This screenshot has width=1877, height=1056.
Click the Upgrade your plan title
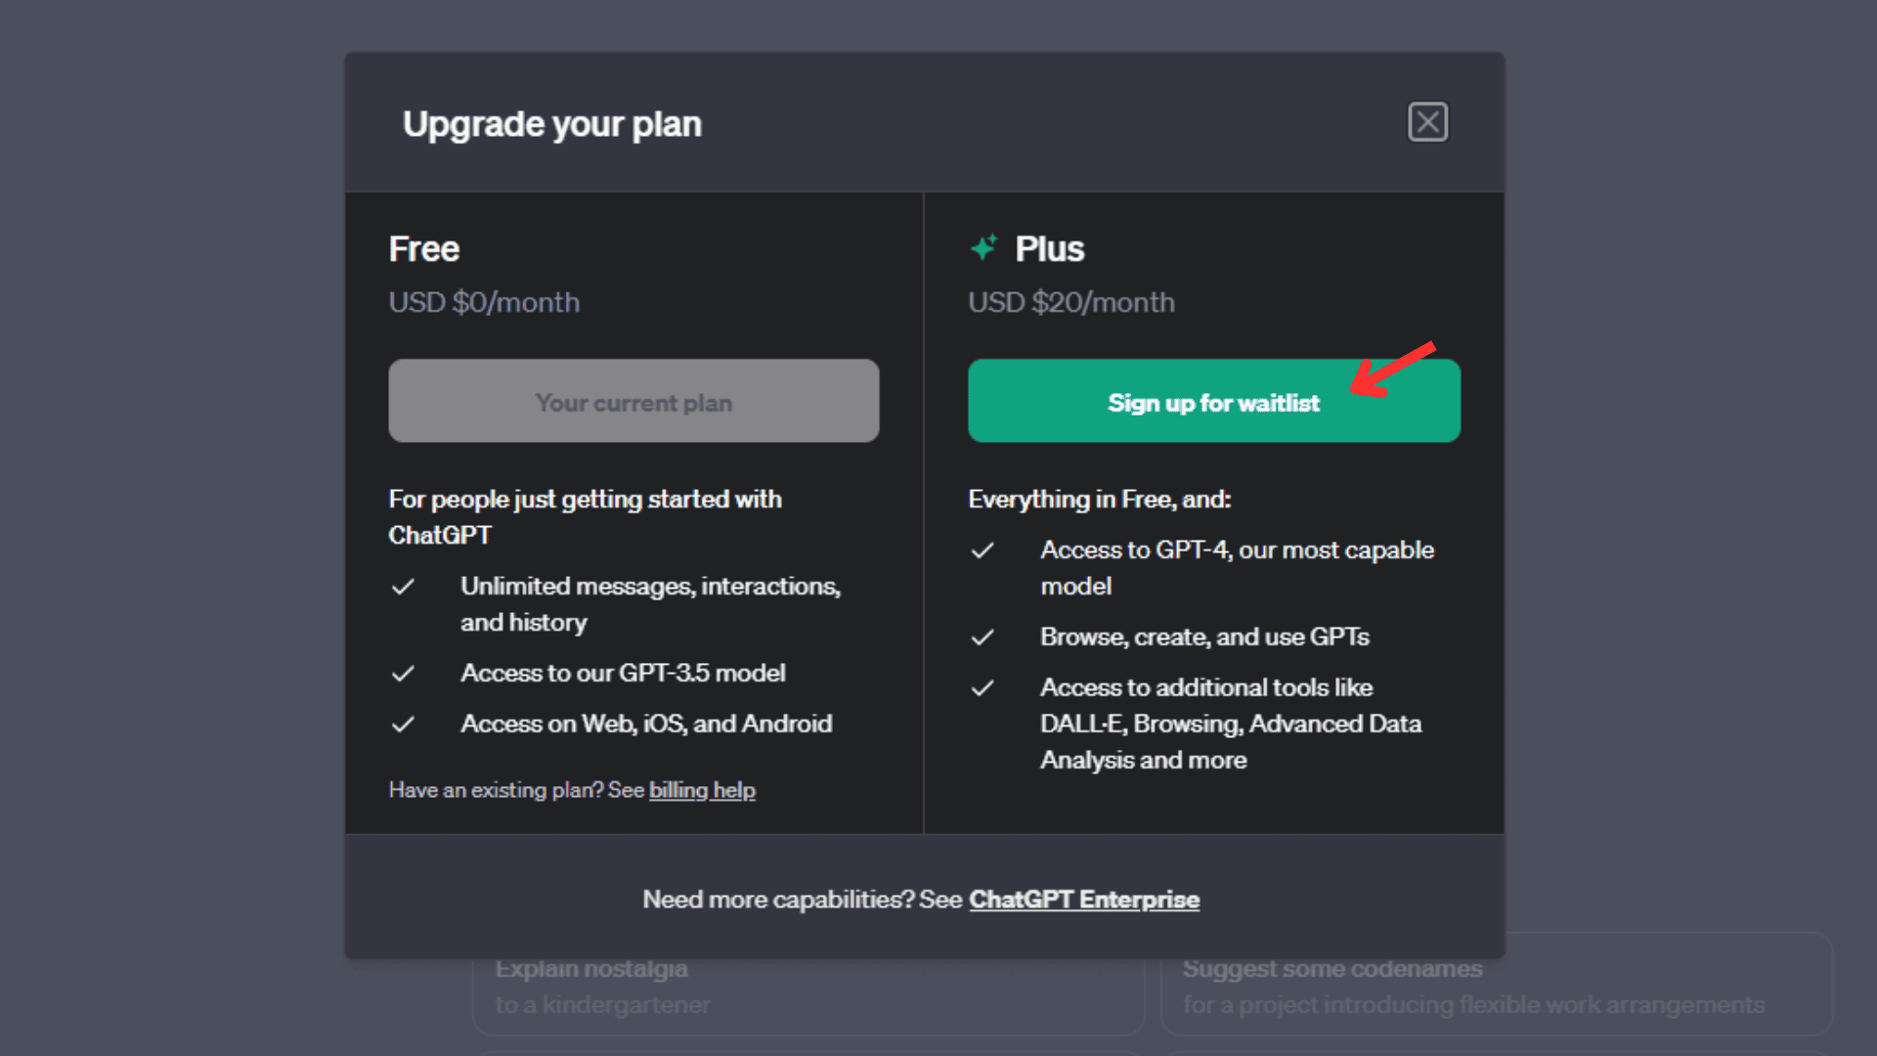[552, 124]
